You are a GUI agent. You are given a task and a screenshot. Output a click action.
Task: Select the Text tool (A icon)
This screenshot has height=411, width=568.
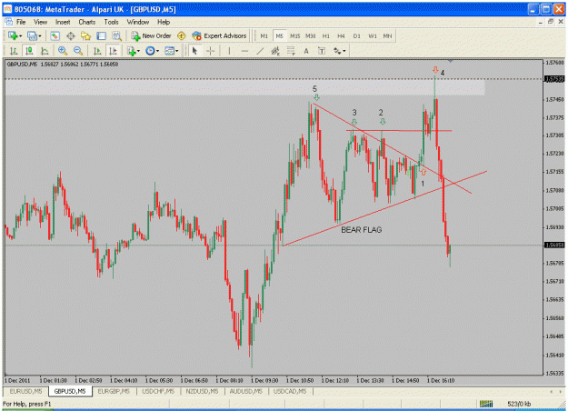(x=306, y=51)
